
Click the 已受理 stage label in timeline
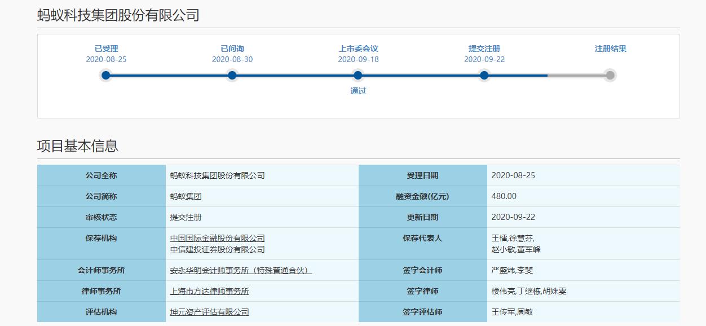[x=106, y=49]
